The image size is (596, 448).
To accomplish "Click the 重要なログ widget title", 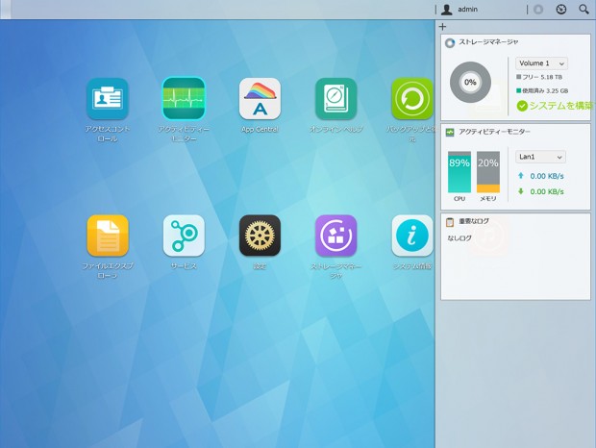I will click(474, 221).
